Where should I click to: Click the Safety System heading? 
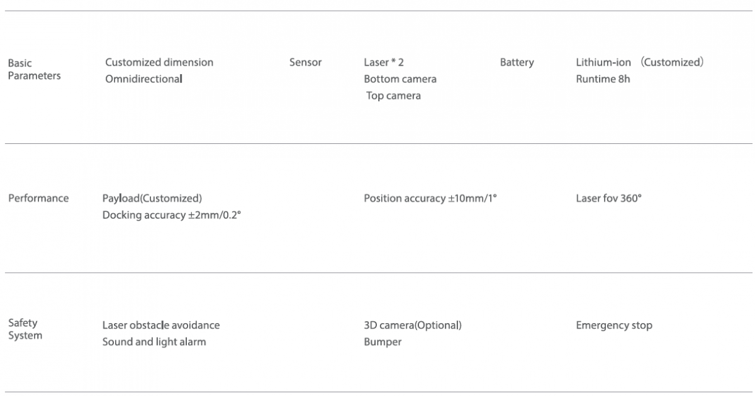pos(25,329)
